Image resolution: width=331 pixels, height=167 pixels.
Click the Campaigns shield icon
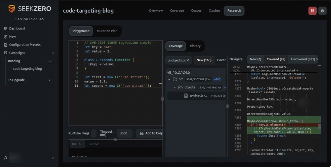(x=5, y=53)
